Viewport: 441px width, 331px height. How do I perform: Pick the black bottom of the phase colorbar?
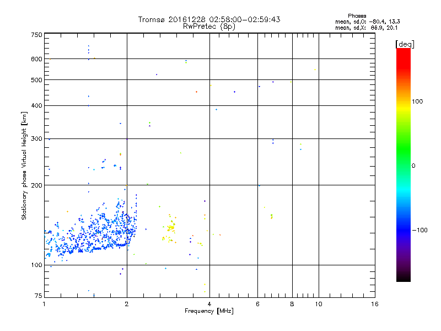[404, 277]
